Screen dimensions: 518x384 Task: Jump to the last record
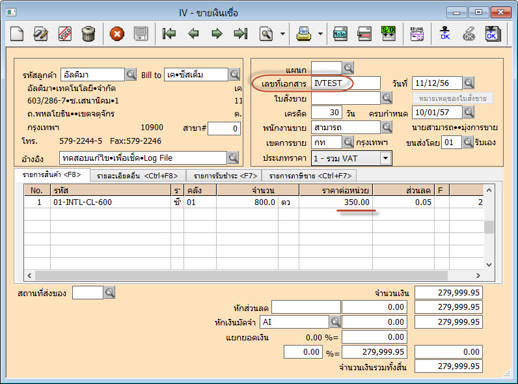(241, 34)
